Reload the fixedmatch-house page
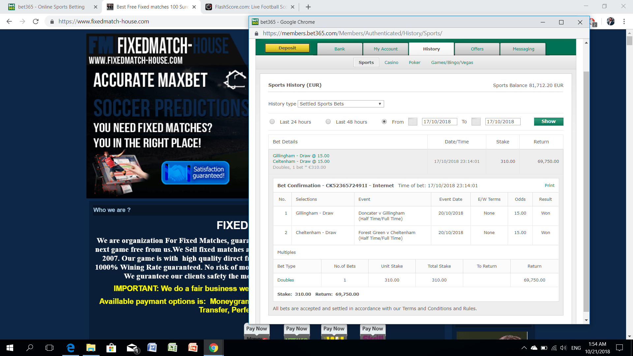Screen dimensions: 633x356 tap(36, 21)
